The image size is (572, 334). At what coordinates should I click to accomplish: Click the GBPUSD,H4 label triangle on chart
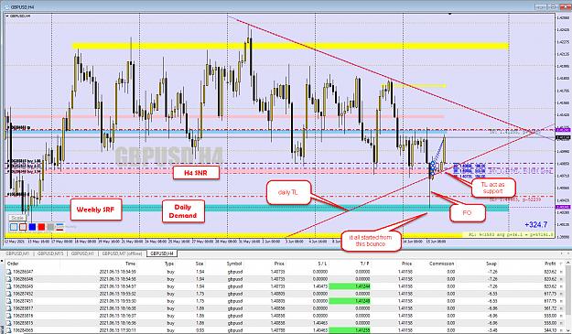click(7, 16)
